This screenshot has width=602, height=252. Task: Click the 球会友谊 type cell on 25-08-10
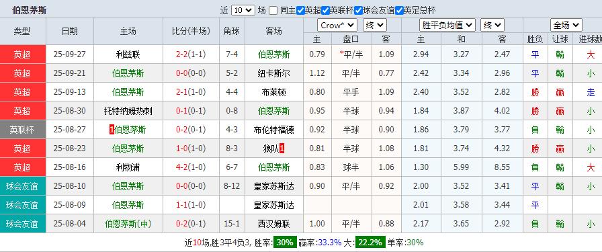pos(23,186)
